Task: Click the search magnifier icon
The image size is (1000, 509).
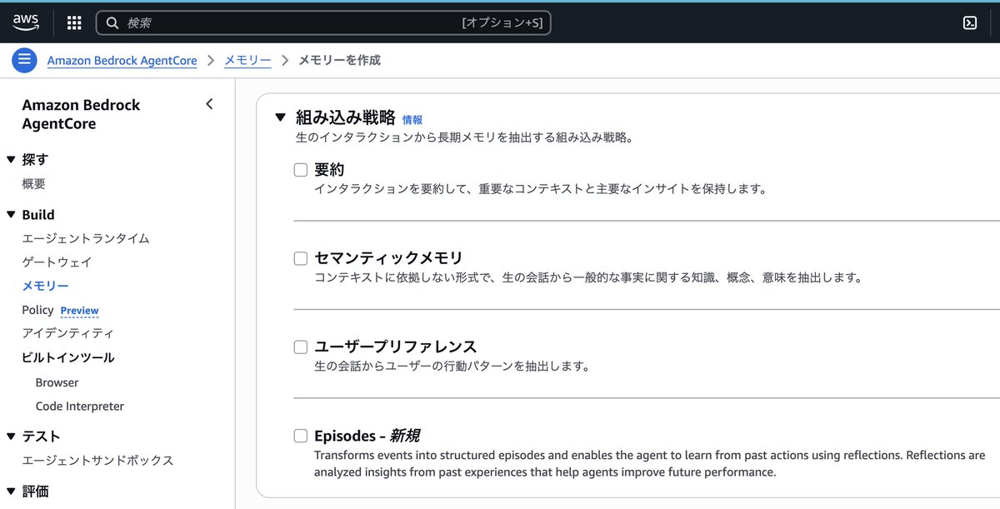Action: point(112,22)
